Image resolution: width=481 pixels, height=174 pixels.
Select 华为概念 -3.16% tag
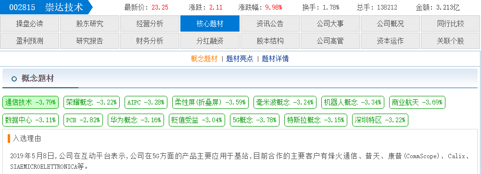pyautogui.click(x=136, y=120)
